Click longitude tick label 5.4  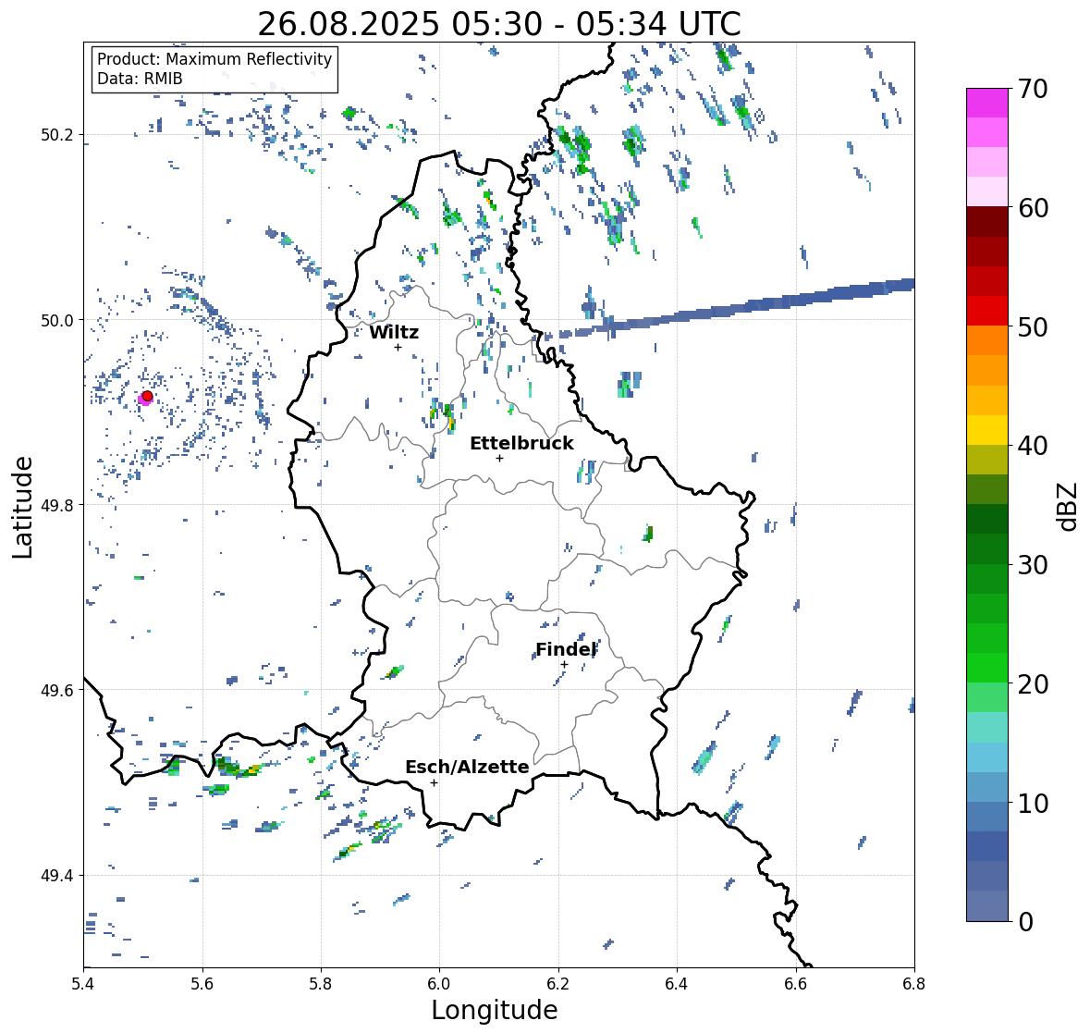tap(83, 984)
